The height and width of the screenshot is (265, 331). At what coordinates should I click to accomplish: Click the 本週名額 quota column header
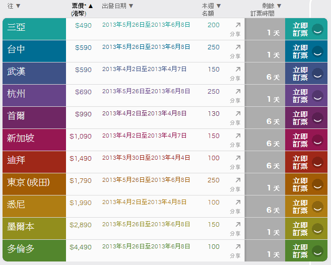click(x=208, y=10)
